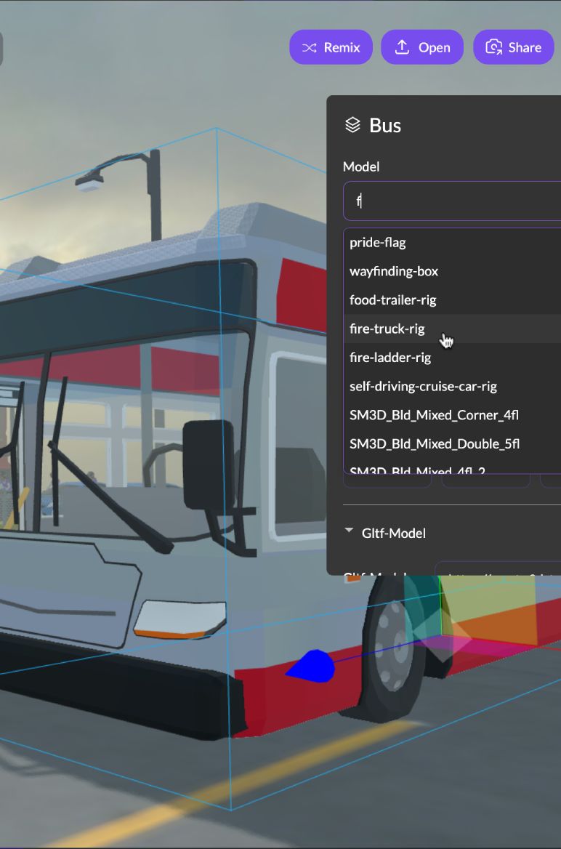Viewport: 561px width, 849px height.
Task: Collapse the Gltf-Model section
Action: tap(350, 532)
